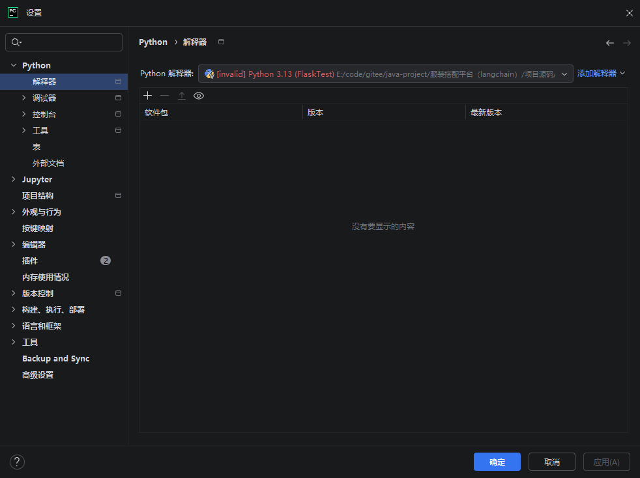Click the Python interpreter icon in combo box
The image size is (640, 478).
(x=209, y=74)
